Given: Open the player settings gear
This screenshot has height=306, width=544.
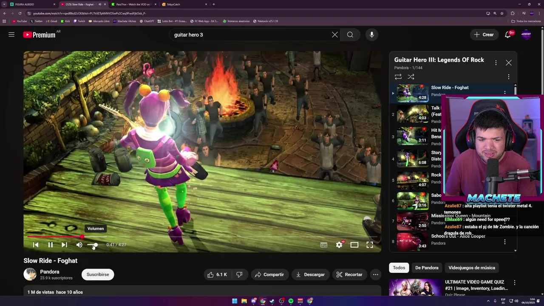Looking at the screenshot, I should pos(339,245).
